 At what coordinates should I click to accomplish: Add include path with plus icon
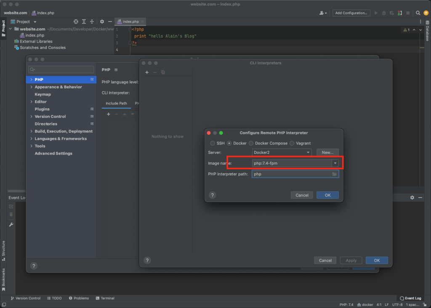(109, 114)
